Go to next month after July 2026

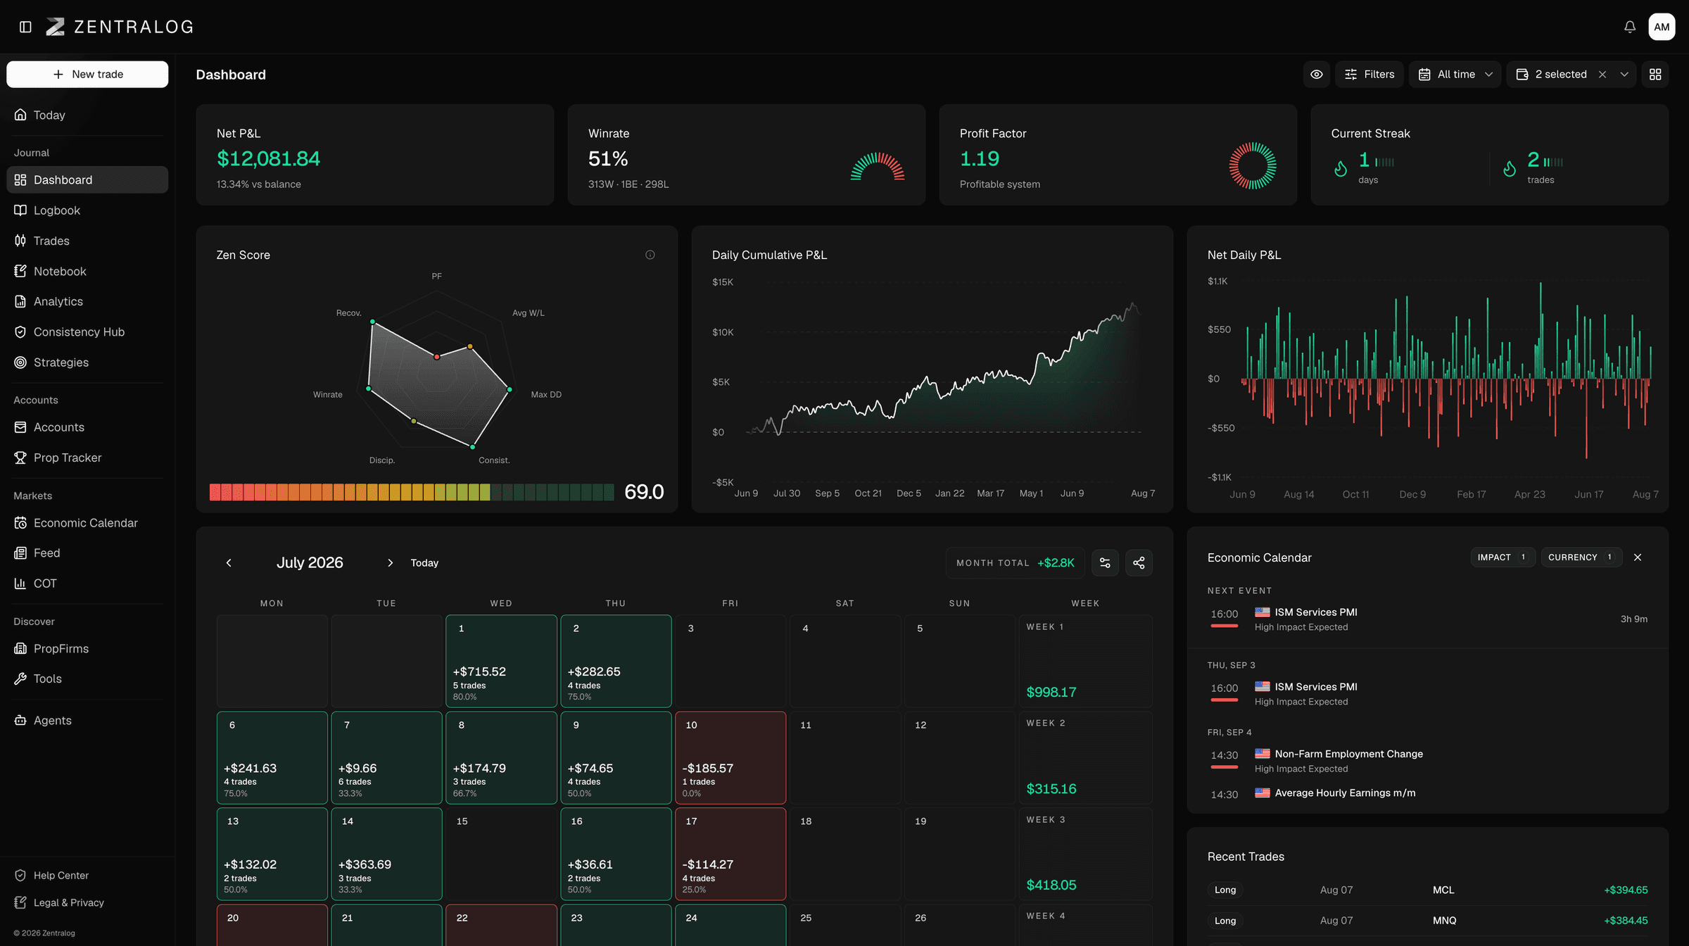point(391,562)
